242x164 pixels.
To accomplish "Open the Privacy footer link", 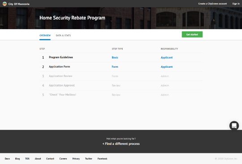I will pyautogui.click(x=76, y=159).
